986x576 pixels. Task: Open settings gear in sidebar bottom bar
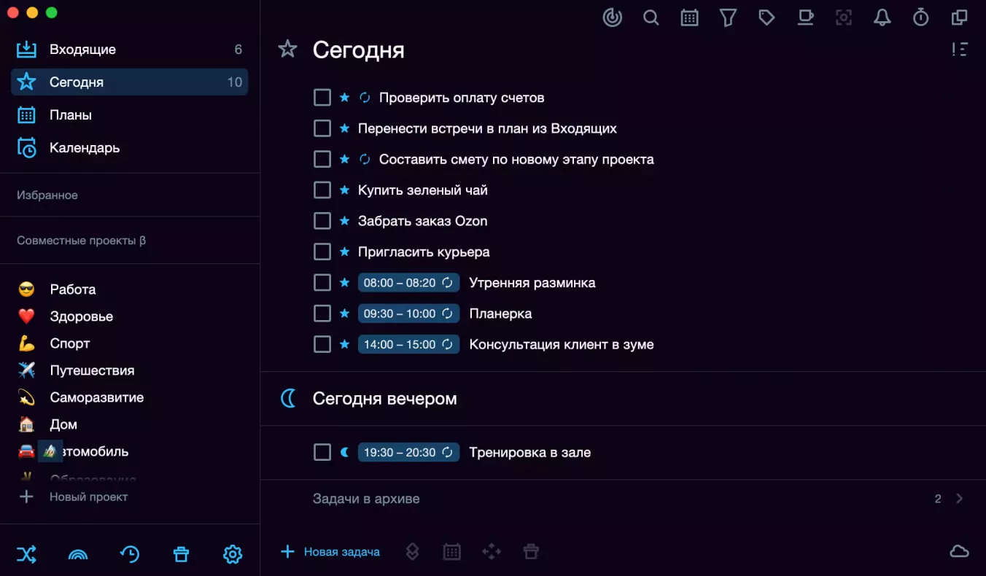tap(233, 554)
